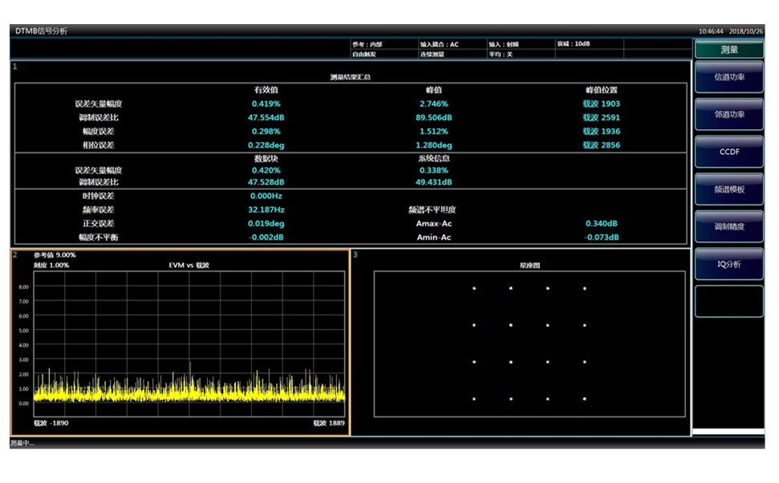
Task: Click the blank softkey below IQ分析
Action: [x=729, y=301]
